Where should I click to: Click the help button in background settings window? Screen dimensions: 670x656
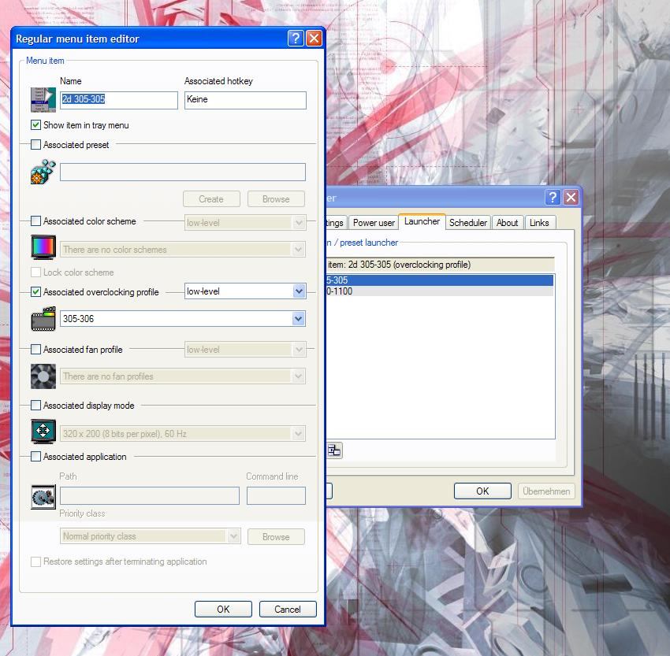[x=553, y=197]
